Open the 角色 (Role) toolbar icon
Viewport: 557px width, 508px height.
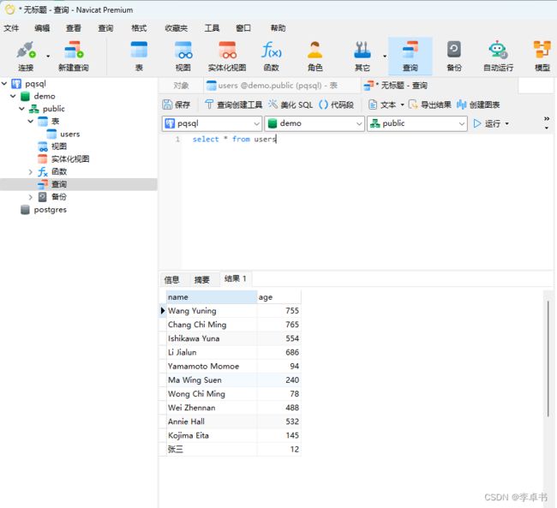click(x=315, y=57)
